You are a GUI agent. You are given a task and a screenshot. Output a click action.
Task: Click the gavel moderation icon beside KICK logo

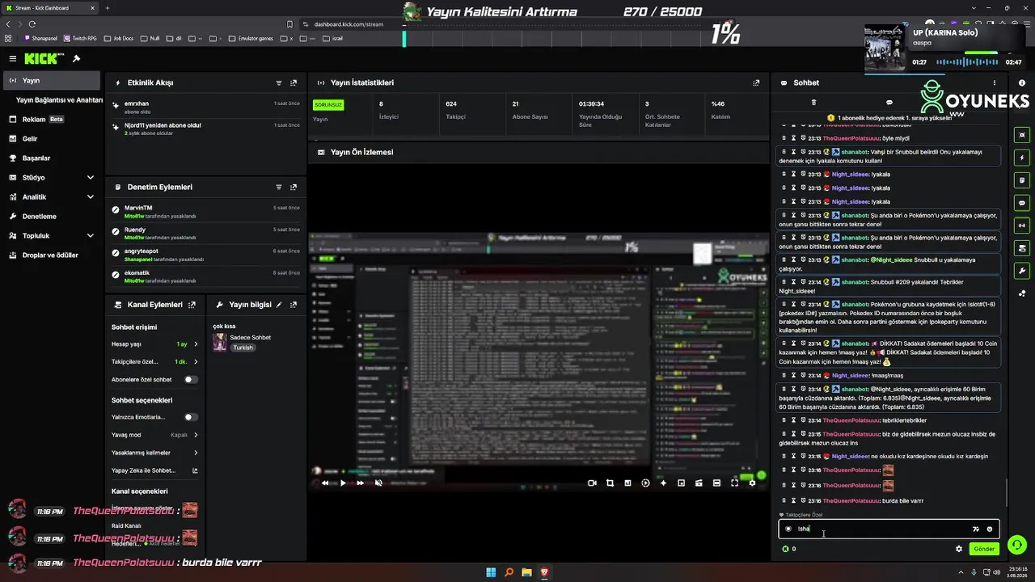coord(76,59)
